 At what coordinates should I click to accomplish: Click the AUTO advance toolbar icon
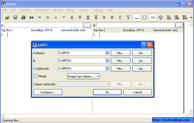128,17
